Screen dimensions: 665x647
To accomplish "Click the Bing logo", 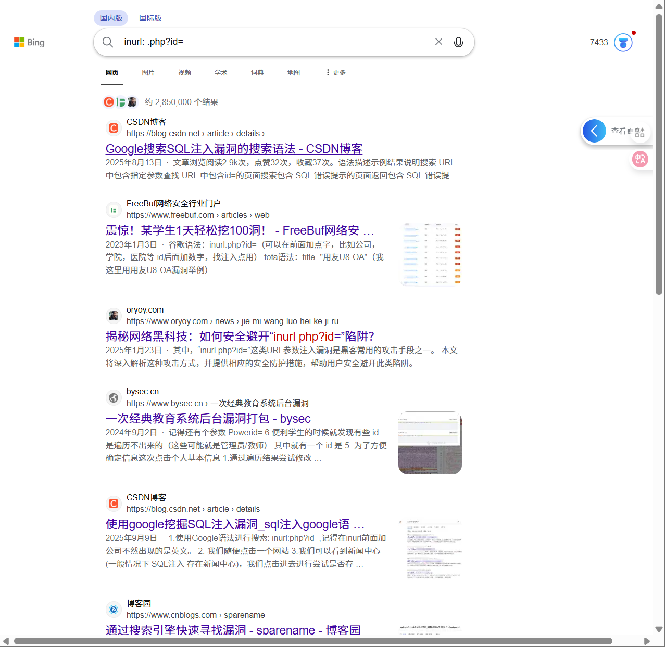I will [x=29, y=42].
